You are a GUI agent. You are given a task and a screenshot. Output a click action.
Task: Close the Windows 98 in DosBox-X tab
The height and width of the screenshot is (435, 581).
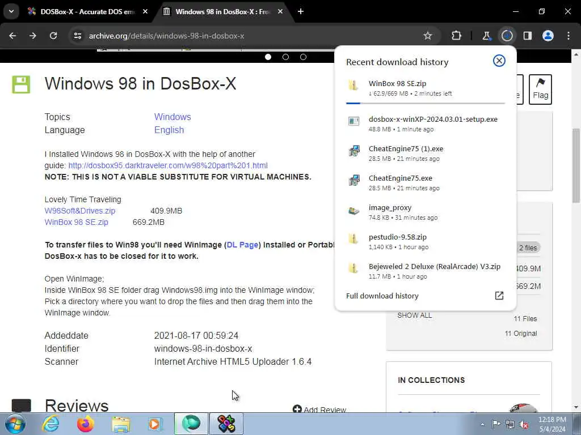[x=280, y=11]
